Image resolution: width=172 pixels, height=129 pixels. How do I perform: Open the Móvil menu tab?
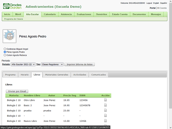[x=18, y=14]
